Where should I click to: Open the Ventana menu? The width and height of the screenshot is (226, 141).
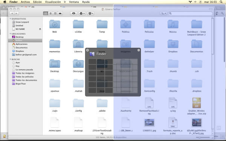coord(74,2)
